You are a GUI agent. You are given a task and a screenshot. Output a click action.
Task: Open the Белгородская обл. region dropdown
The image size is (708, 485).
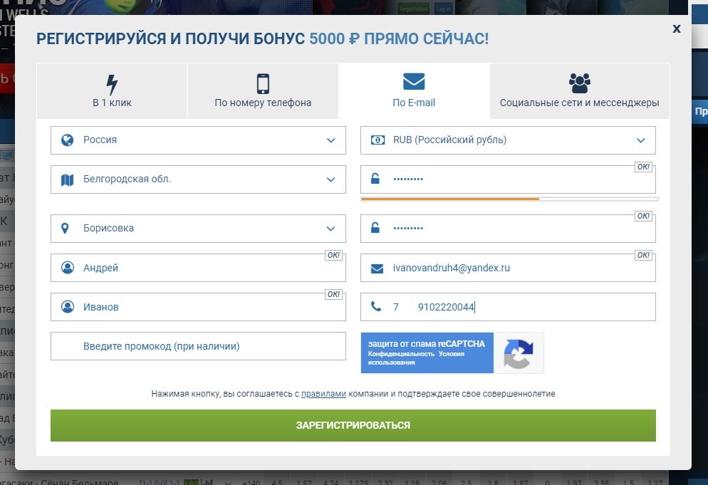[x=198, y=179]
